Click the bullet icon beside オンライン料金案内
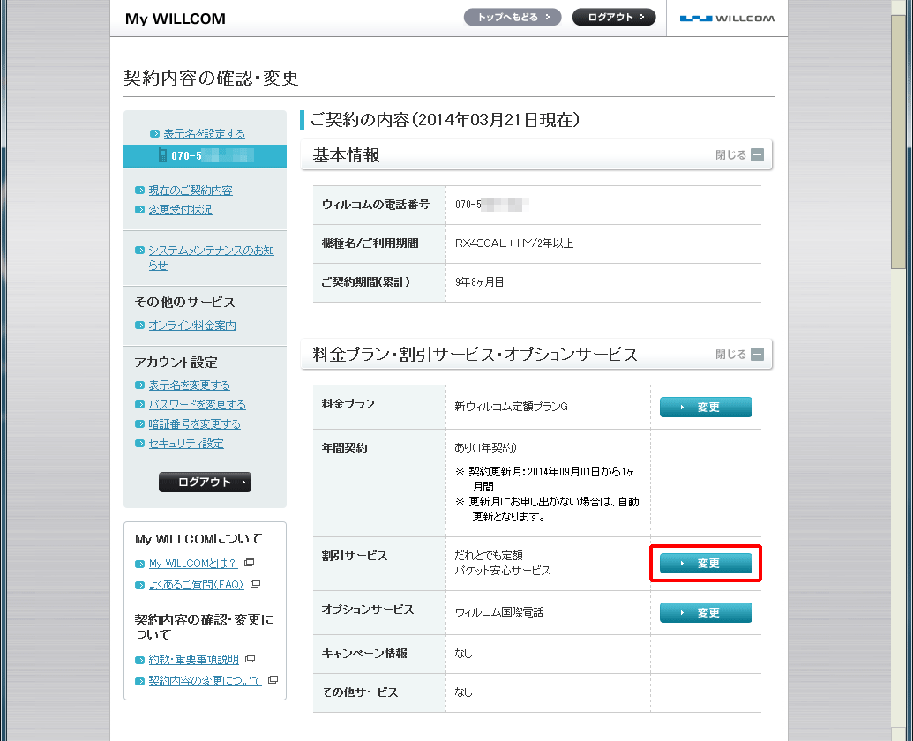 [x=139, y=326]
